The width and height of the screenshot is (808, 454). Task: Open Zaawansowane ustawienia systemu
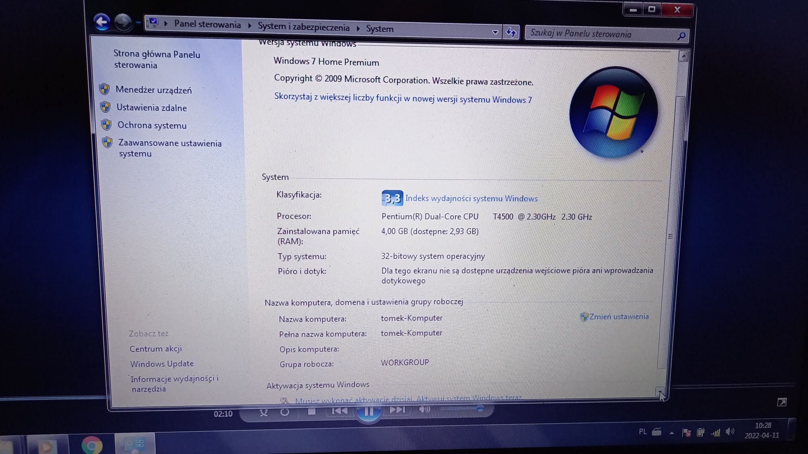pos(170,148)
